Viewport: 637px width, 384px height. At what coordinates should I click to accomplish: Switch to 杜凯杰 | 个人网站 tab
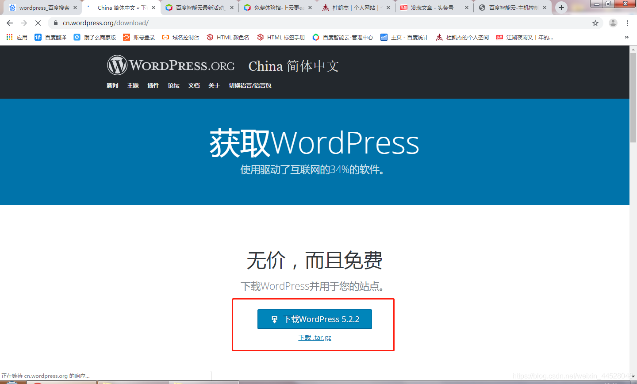357,8
